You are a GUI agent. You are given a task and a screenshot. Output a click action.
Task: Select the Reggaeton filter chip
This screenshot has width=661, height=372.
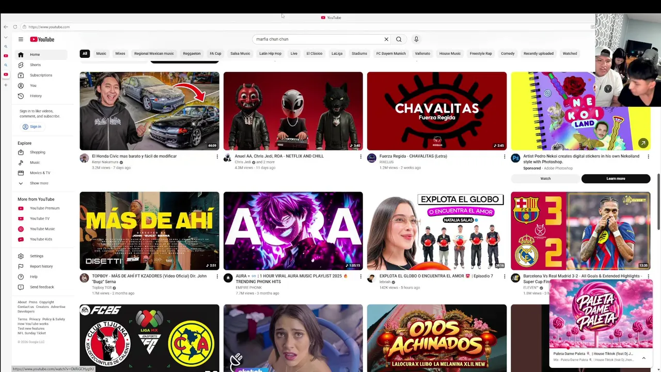(192, 53)
